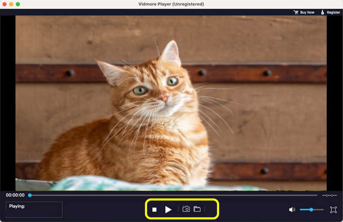Click the Register text link

[x=333, y=12]
